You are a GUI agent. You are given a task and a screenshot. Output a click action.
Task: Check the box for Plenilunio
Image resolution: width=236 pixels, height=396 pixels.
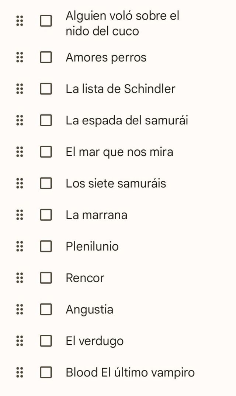click(x=45, y=246)
